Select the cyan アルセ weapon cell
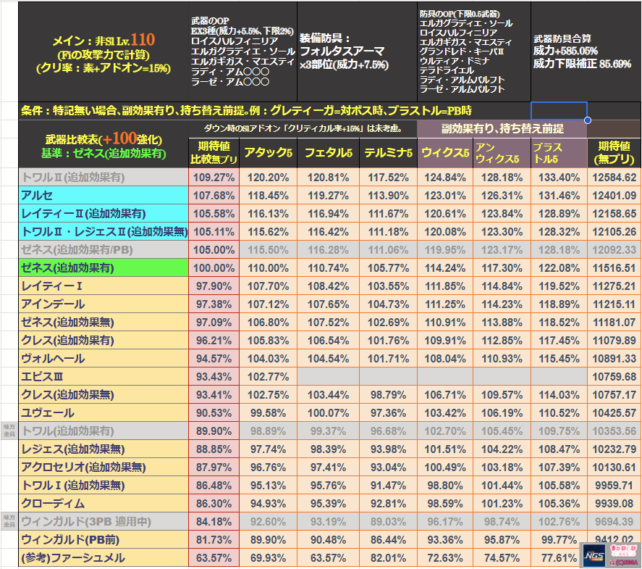Viewport: 642px width, 569px height. click(x=104, y=195)
